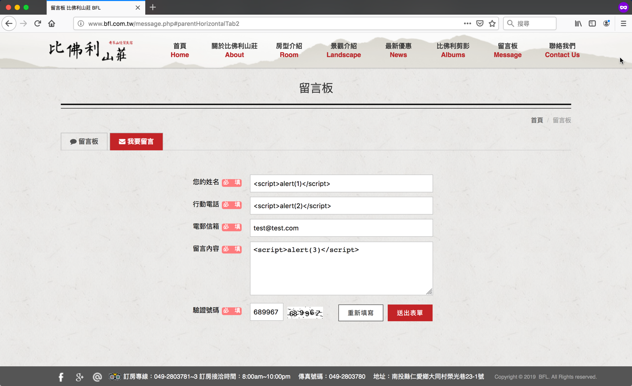Click the private browsing mask icon
This screenshot has height=386, width=632.
coord(623,7)
